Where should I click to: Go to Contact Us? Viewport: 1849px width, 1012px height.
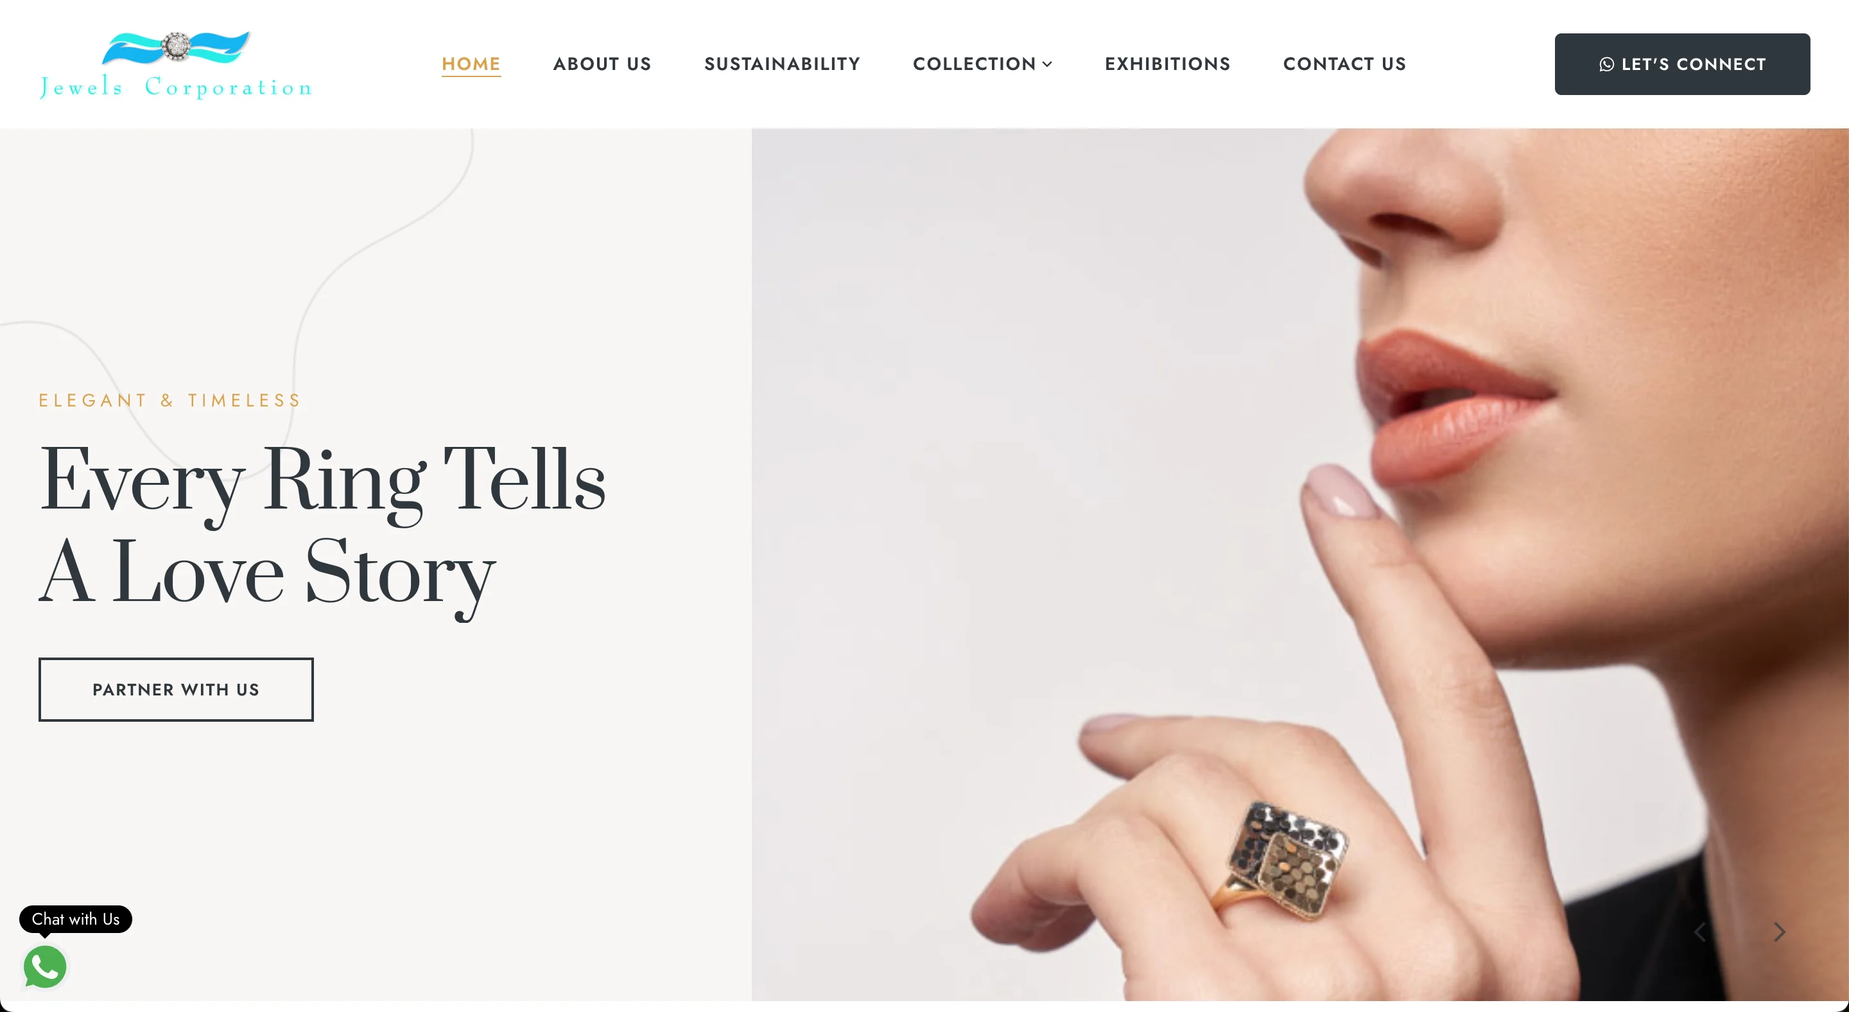tap(1344, 64)
